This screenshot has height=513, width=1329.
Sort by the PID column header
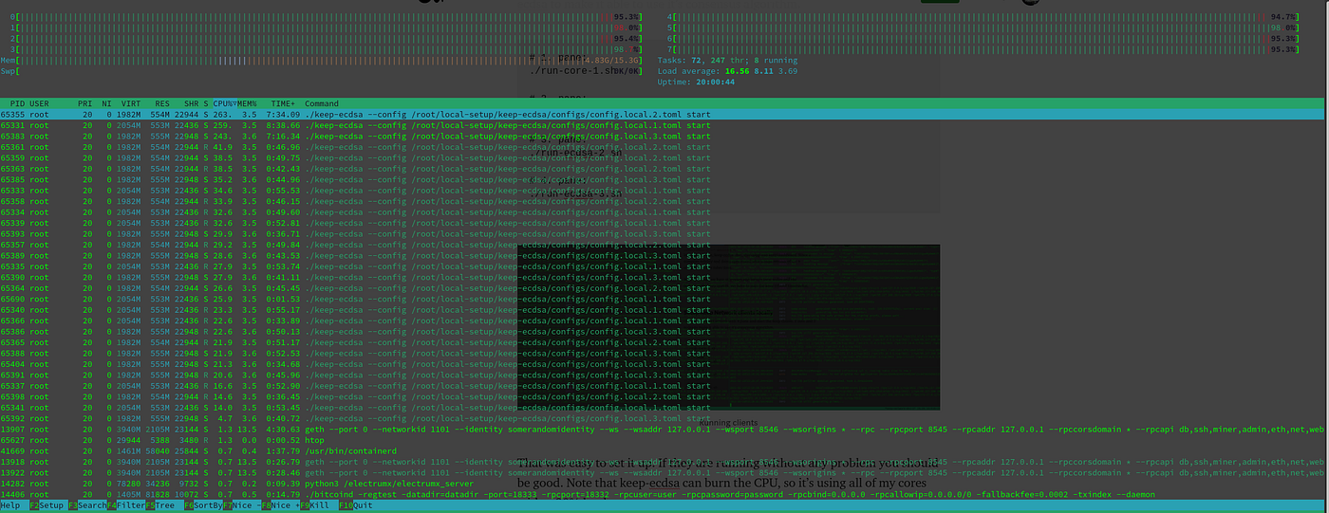[17, 102]
